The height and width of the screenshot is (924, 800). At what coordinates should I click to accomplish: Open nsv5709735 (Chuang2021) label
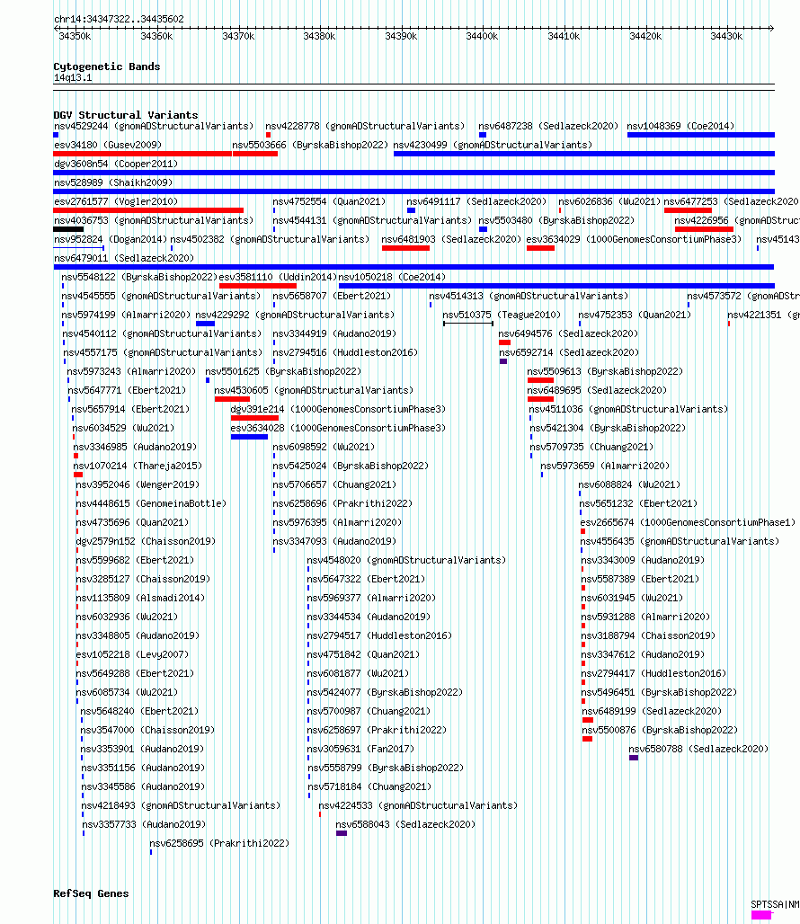[591, 447]
